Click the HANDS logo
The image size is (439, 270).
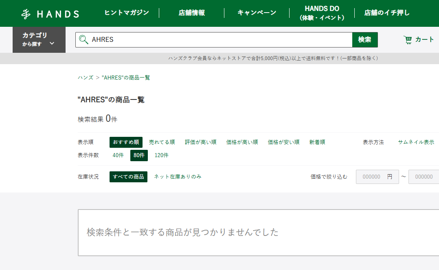pos(50,14)
